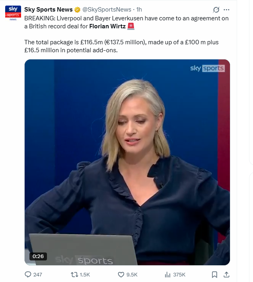Screen dimensions: 253x282
Task: Click the 1h timestamp link
Action: [x=139, y=10]
